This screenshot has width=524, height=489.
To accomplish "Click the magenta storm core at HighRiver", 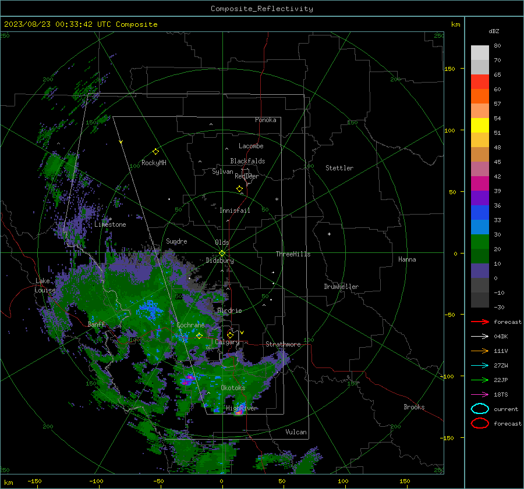I will click(x=238, y=413).
